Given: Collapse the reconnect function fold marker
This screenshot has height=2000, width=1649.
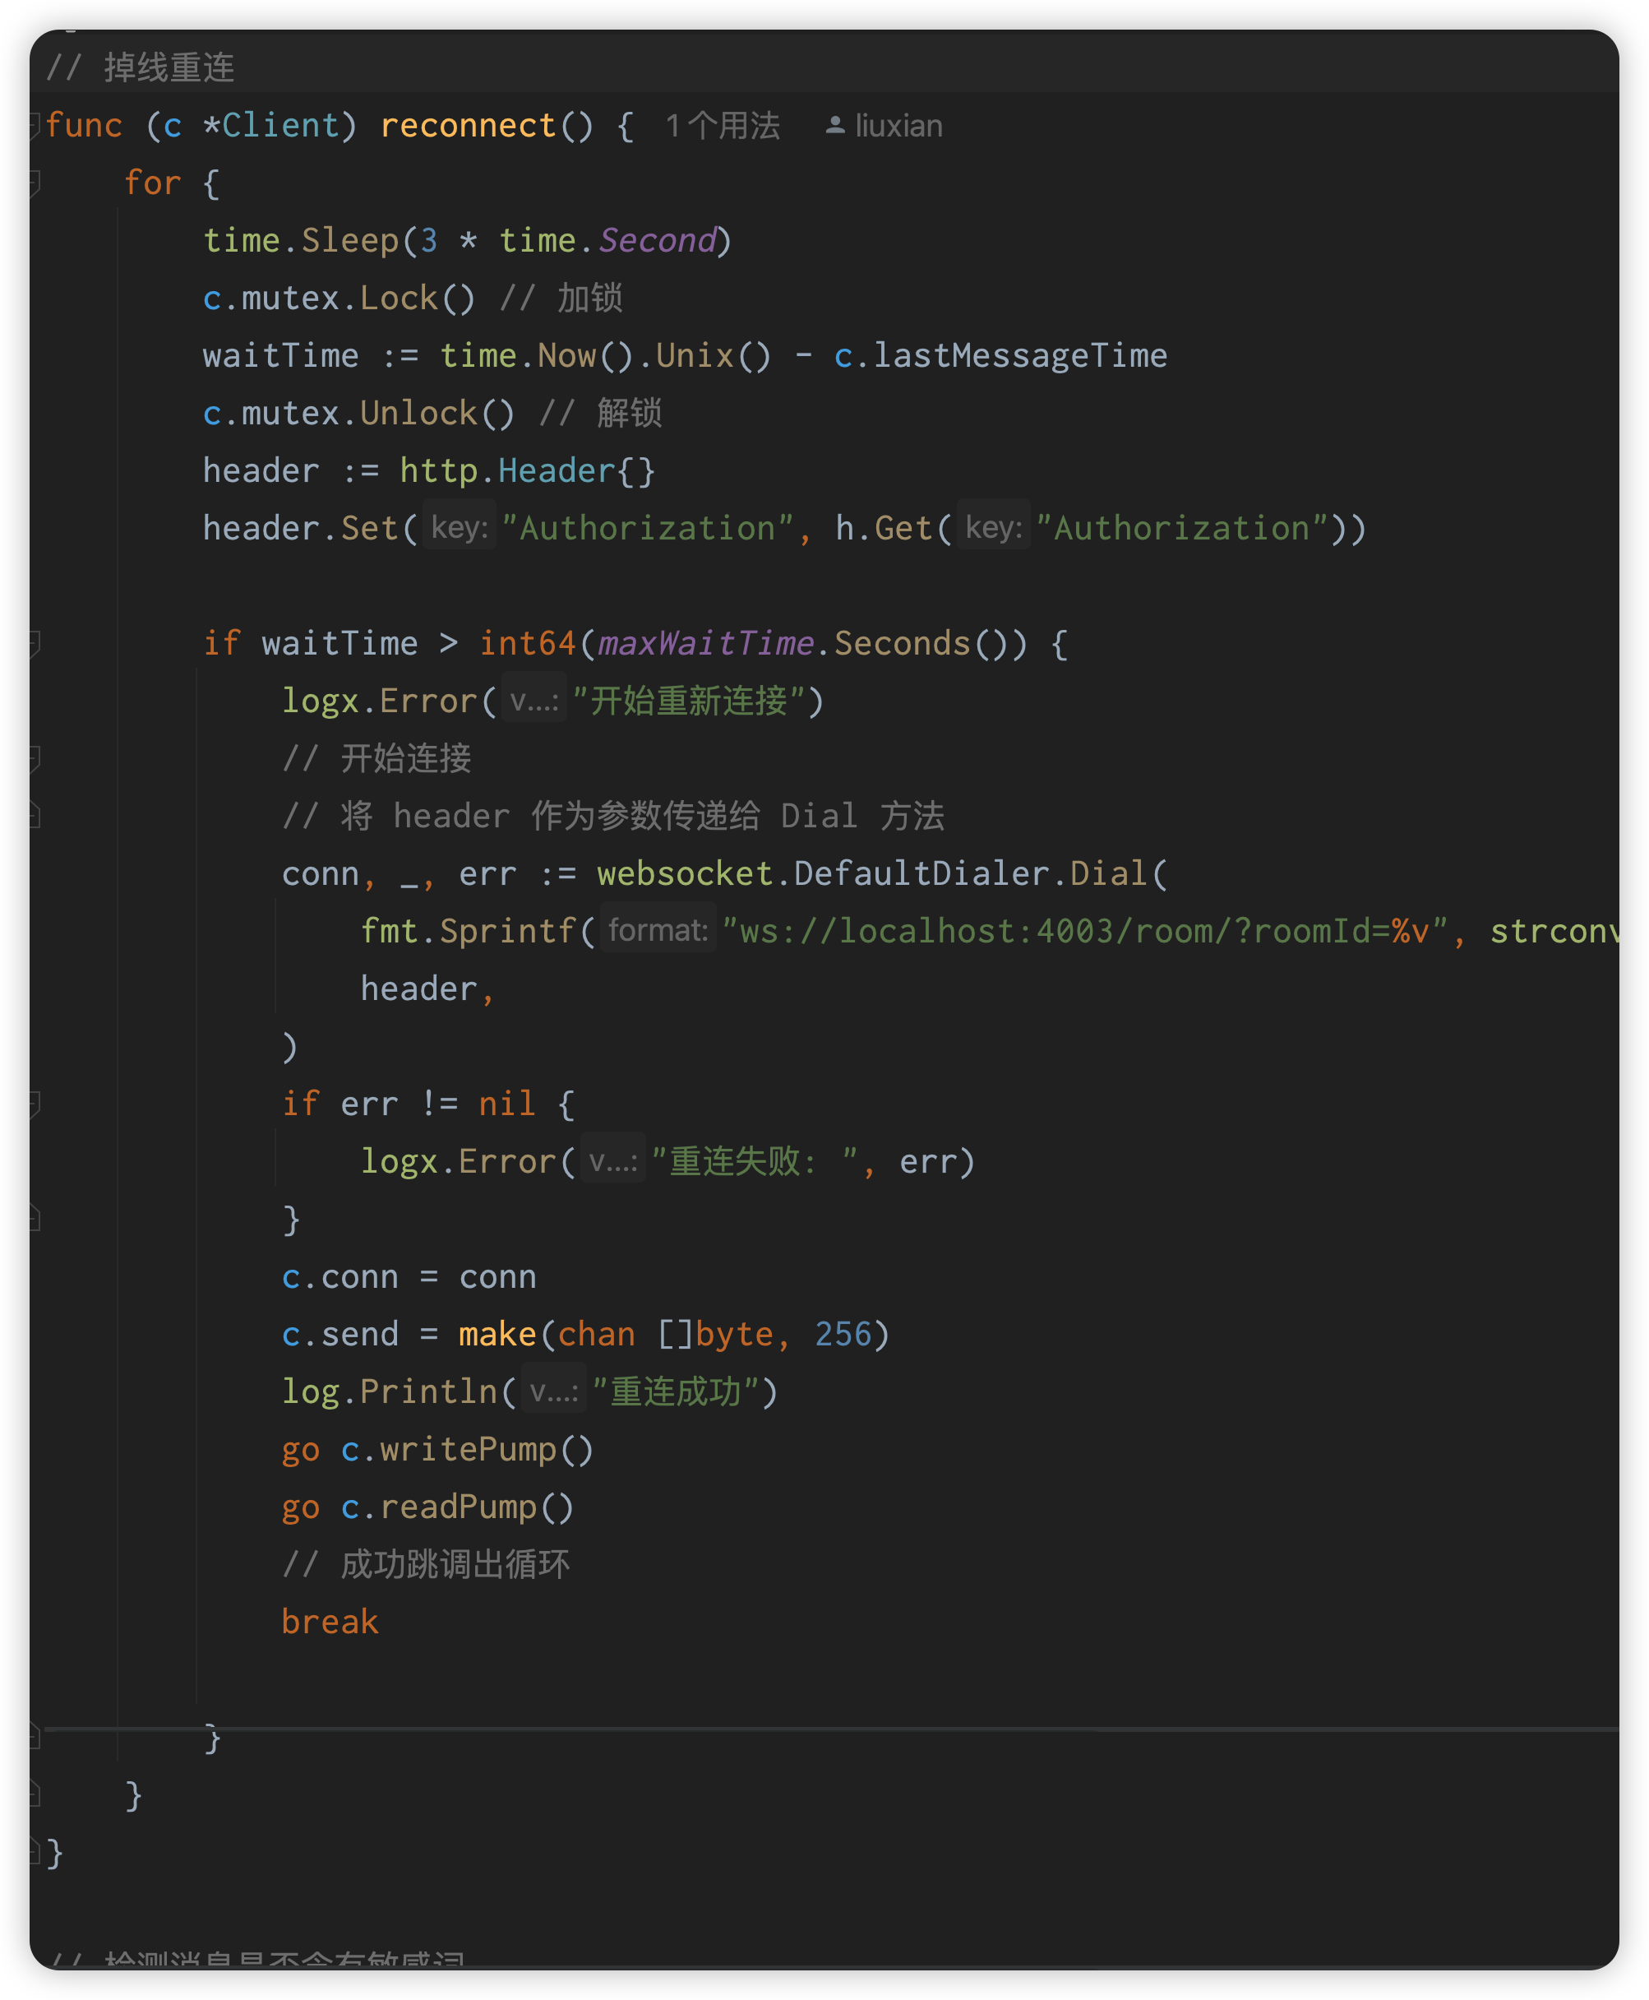Looking at the screenshot, I should pyautogui.click(x=35, y=124).
